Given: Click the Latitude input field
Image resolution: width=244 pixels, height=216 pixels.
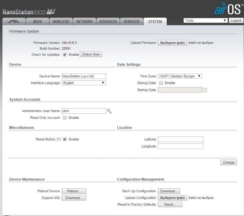Looking at the screenshot, I should (180, 139).
